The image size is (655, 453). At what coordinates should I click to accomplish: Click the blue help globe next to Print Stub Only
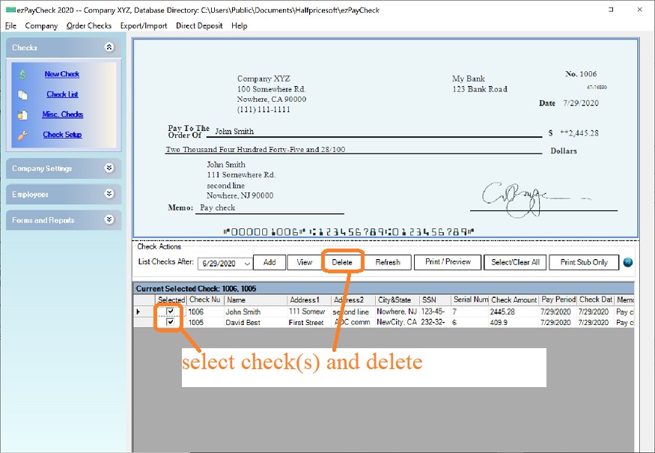click(627, 262)
